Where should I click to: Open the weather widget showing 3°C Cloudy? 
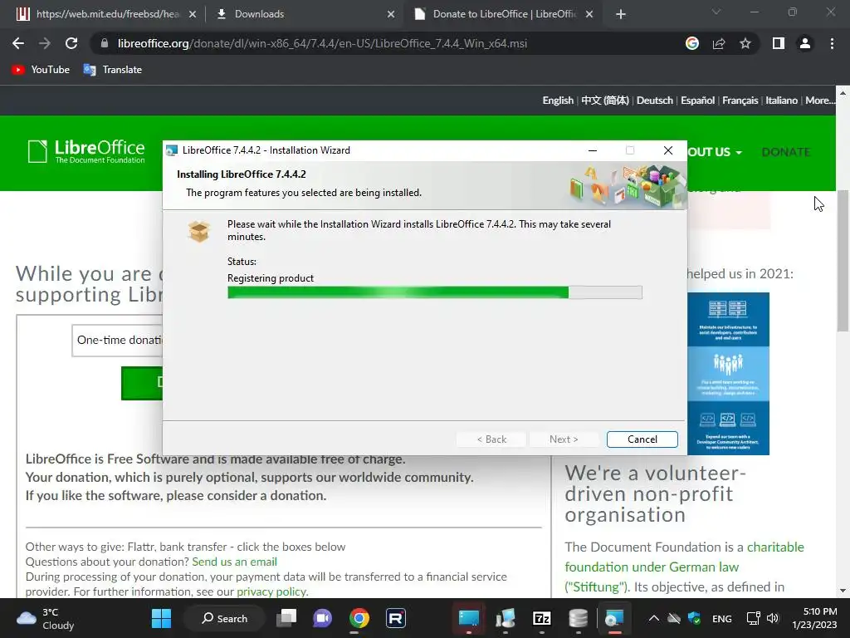click(x=46, y=618)
